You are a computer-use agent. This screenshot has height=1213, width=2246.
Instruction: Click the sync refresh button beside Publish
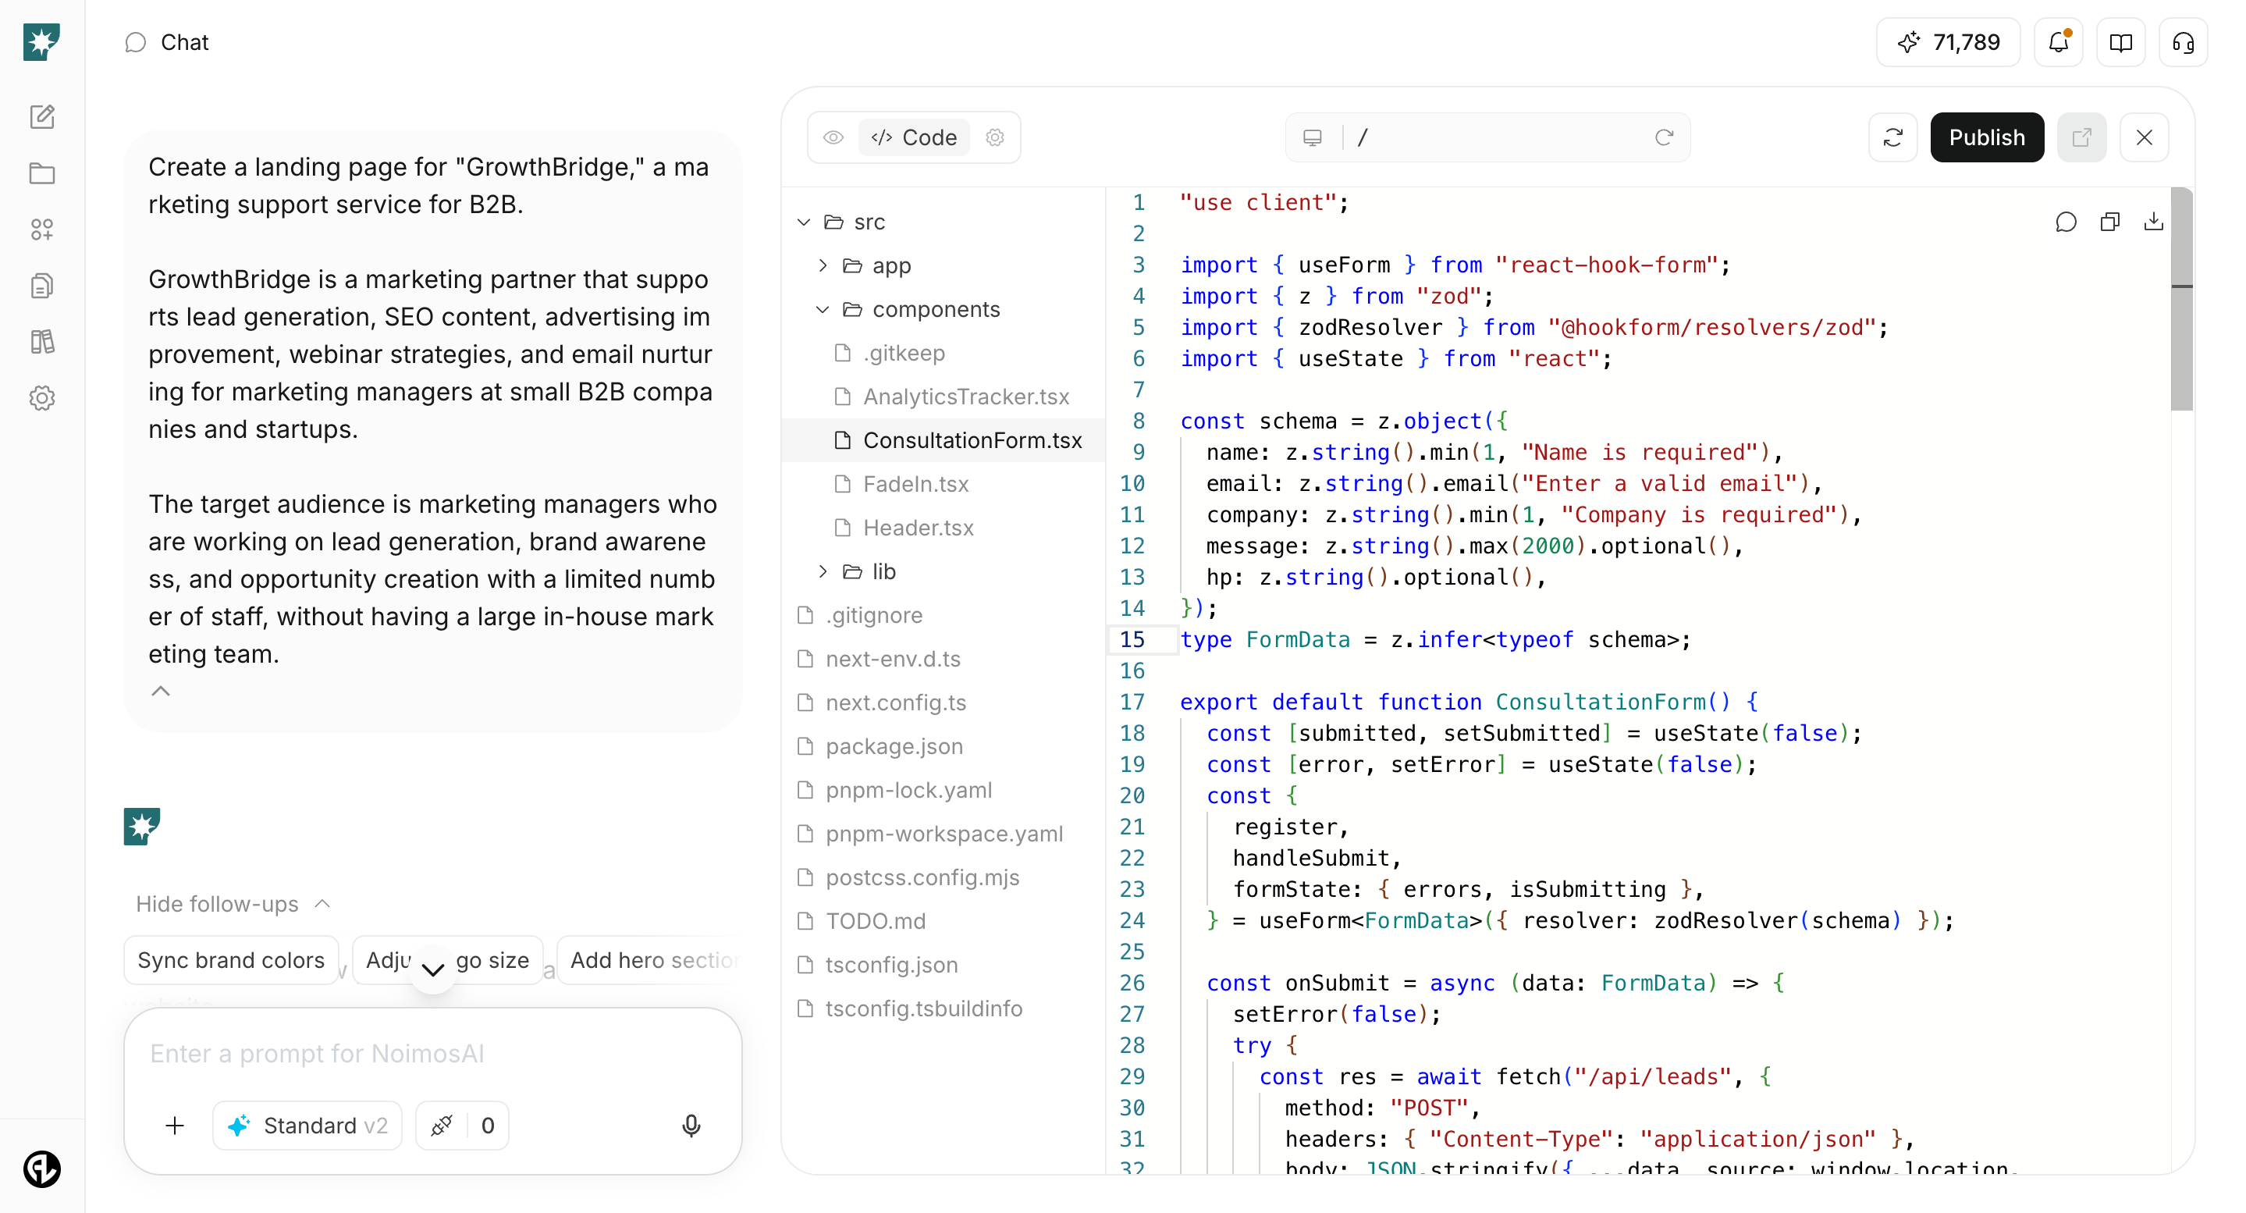point(1893,138)
